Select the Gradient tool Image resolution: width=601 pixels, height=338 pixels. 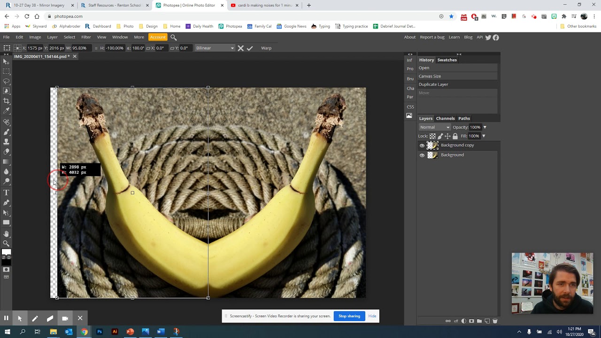click(x=6, y=161)
